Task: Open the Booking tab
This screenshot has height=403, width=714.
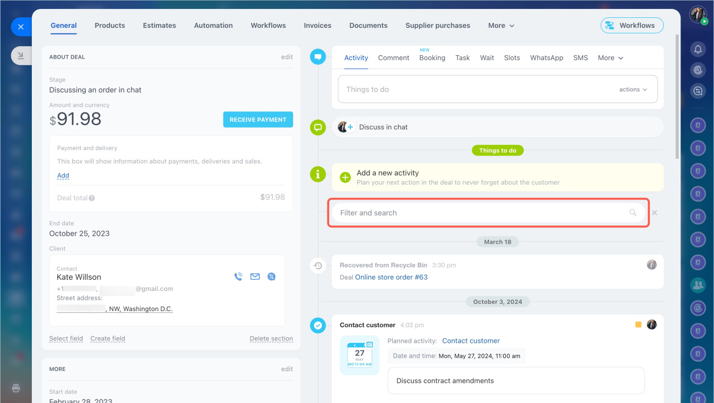Action: click(x=432, y=58)
